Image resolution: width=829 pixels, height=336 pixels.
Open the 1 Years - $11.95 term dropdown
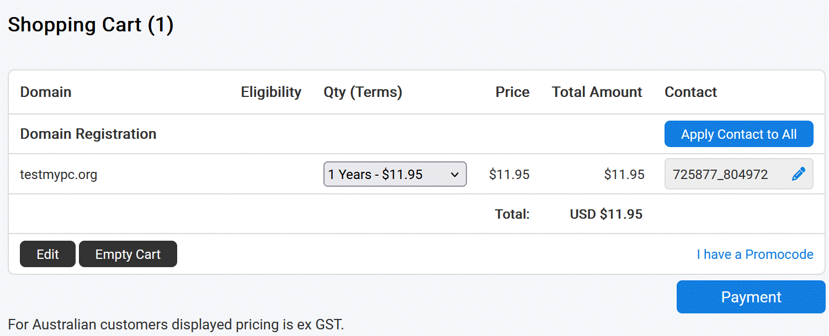pyautogui.click(x=395, y=174)
